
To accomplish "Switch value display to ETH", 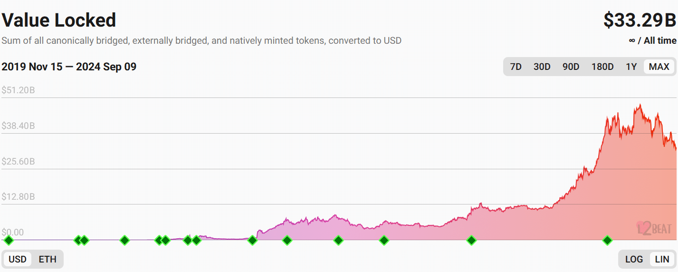I will [x=48, y=259].
